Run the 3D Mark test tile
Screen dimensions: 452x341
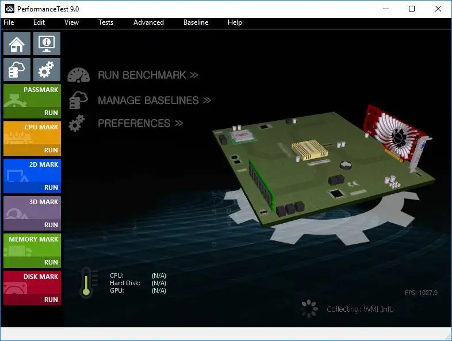point(32,213)
